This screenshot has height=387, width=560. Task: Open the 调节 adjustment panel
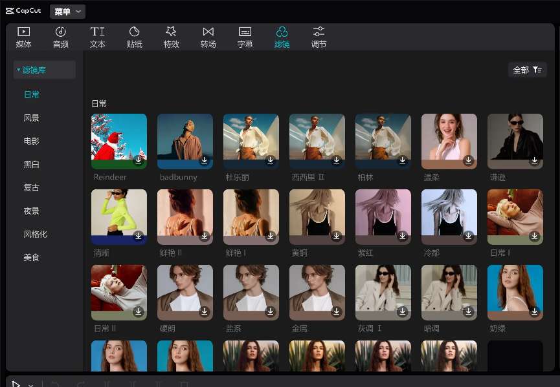pyautogui.click(x=319, y=37)
